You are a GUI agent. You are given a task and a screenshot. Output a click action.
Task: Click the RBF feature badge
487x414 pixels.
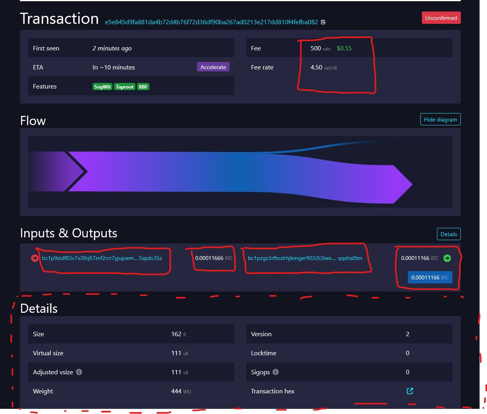[143, 87]
